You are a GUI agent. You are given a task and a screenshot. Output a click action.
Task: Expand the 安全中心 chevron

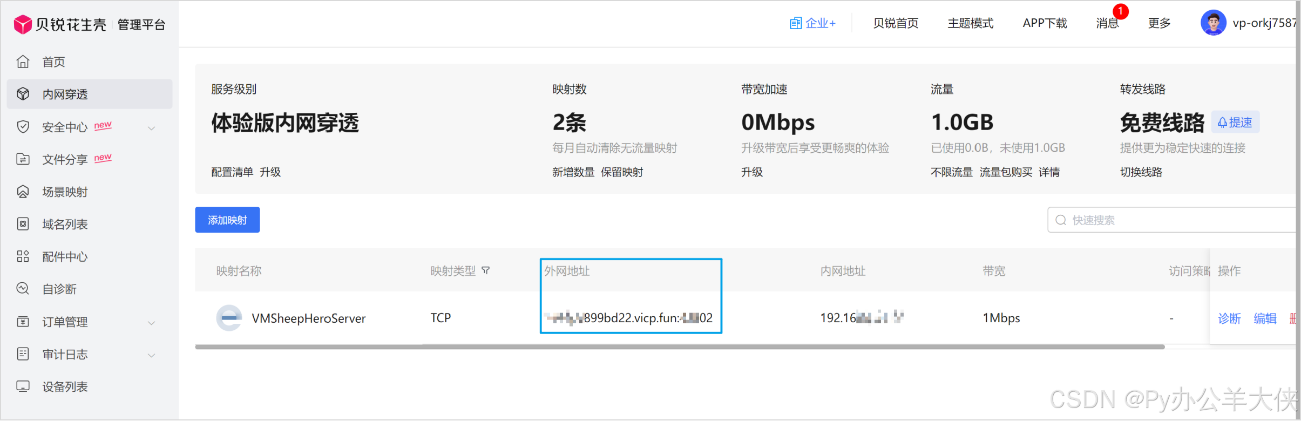coord(152,128)
